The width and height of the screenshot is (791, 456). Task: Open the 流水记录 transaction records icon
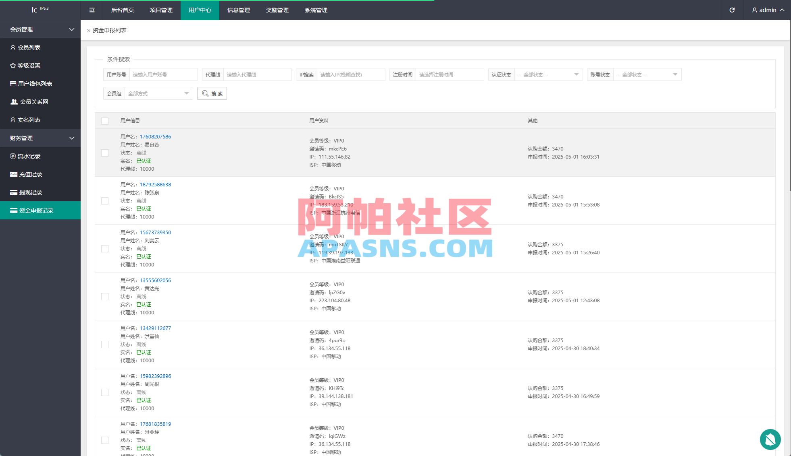coord(13,156)
